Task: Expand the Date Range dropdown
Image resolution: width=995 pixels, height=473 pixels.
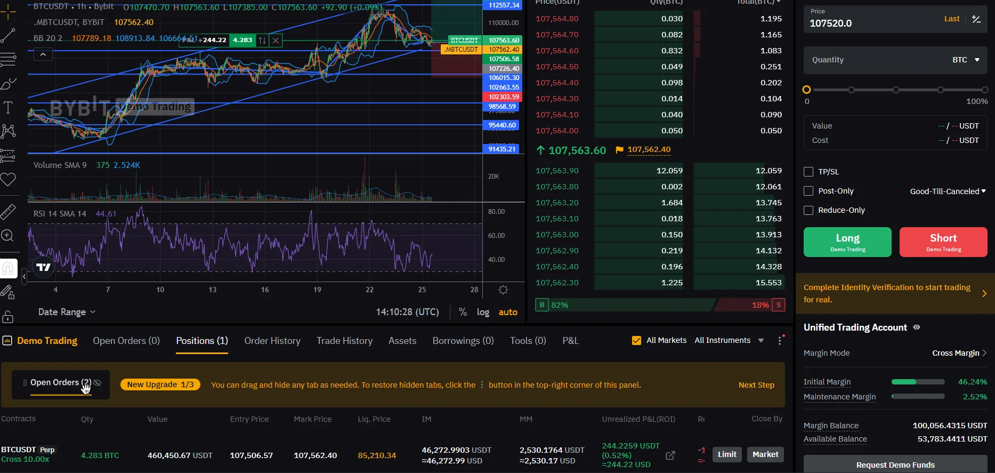Action: click(x=67, y=312)
